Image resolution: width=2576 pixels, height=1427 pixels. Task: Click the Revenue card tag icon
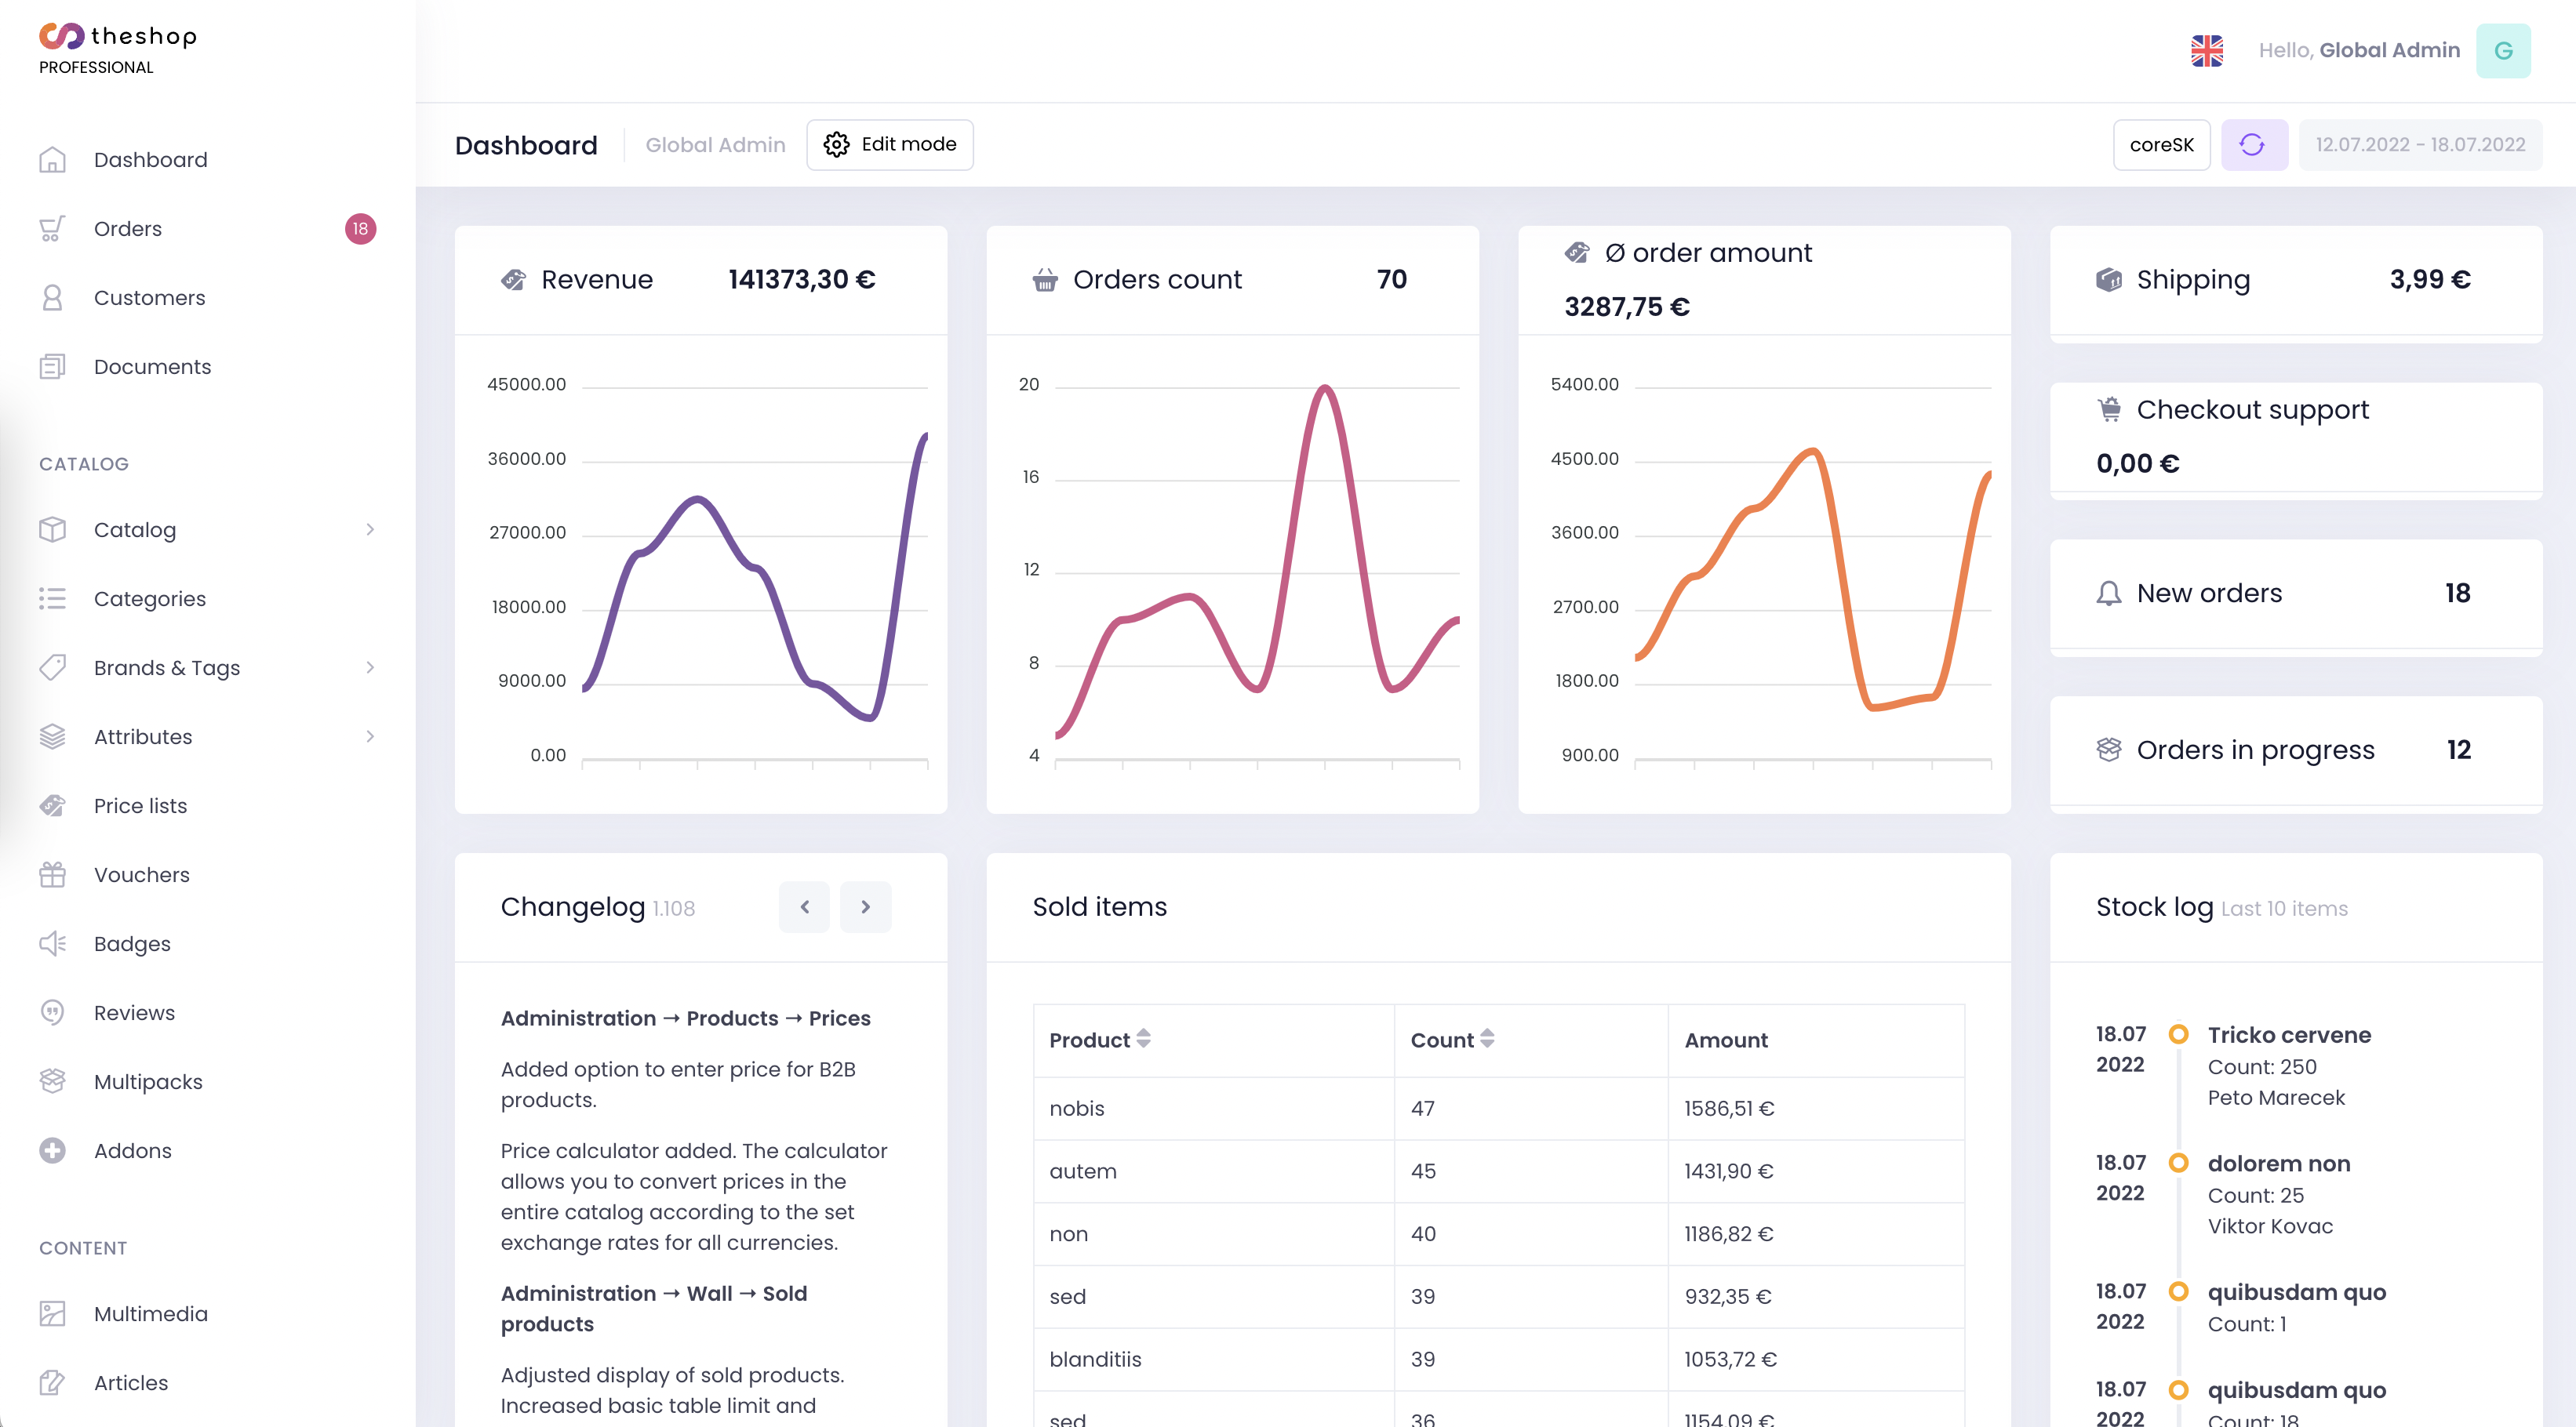pyautogui.click(x=513, y=280)
